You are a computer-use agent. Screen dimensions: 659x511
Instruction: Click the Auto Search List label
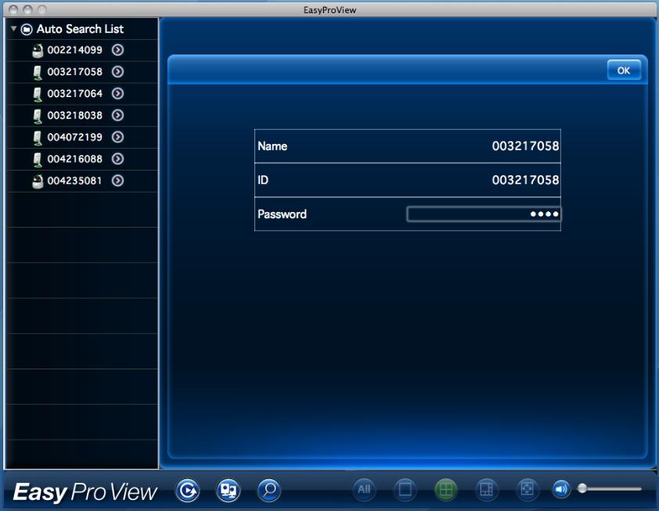click(x=80, y=29)
